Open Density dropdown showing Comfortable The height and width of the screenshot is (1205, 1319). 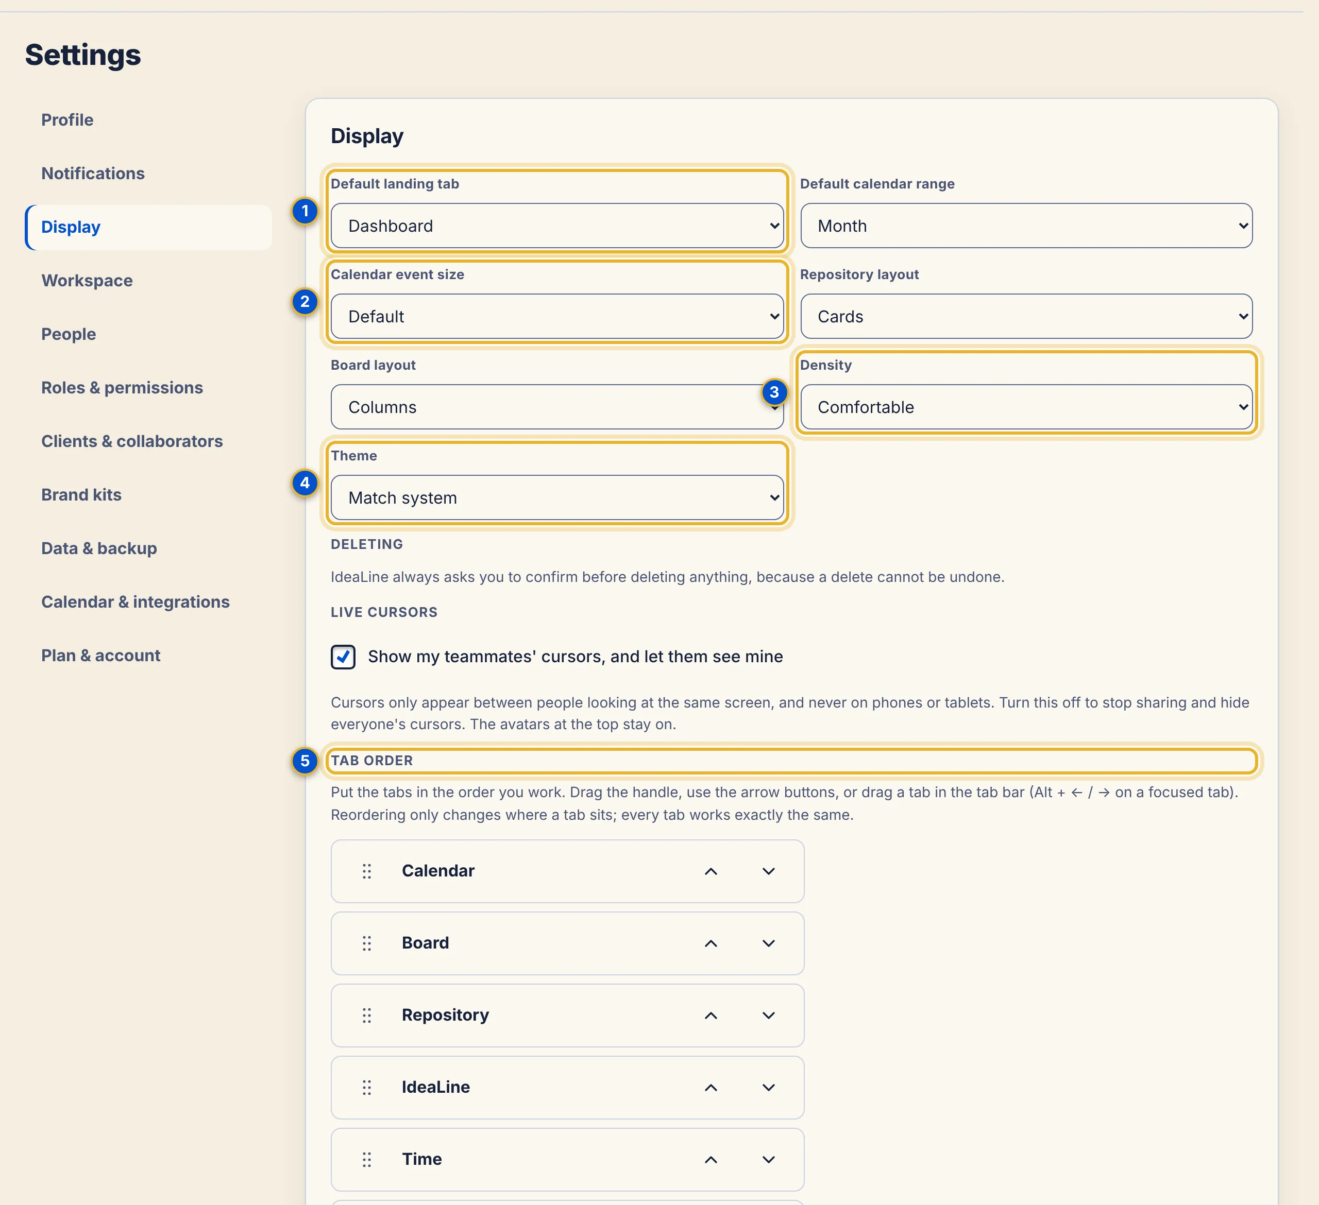(x=1026, y=407)
